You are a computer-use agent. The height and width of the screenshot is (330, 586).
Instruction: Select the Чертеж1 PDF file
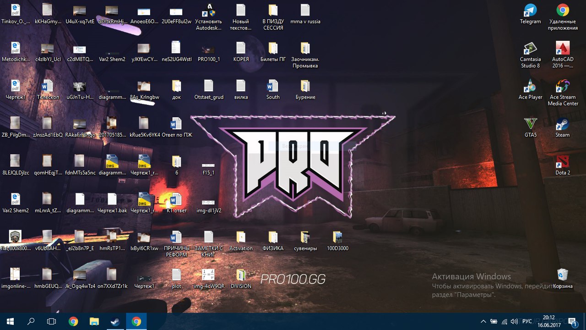coord(15,90)
